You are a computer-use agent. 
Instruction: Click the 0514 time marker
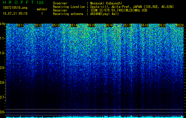74,25
